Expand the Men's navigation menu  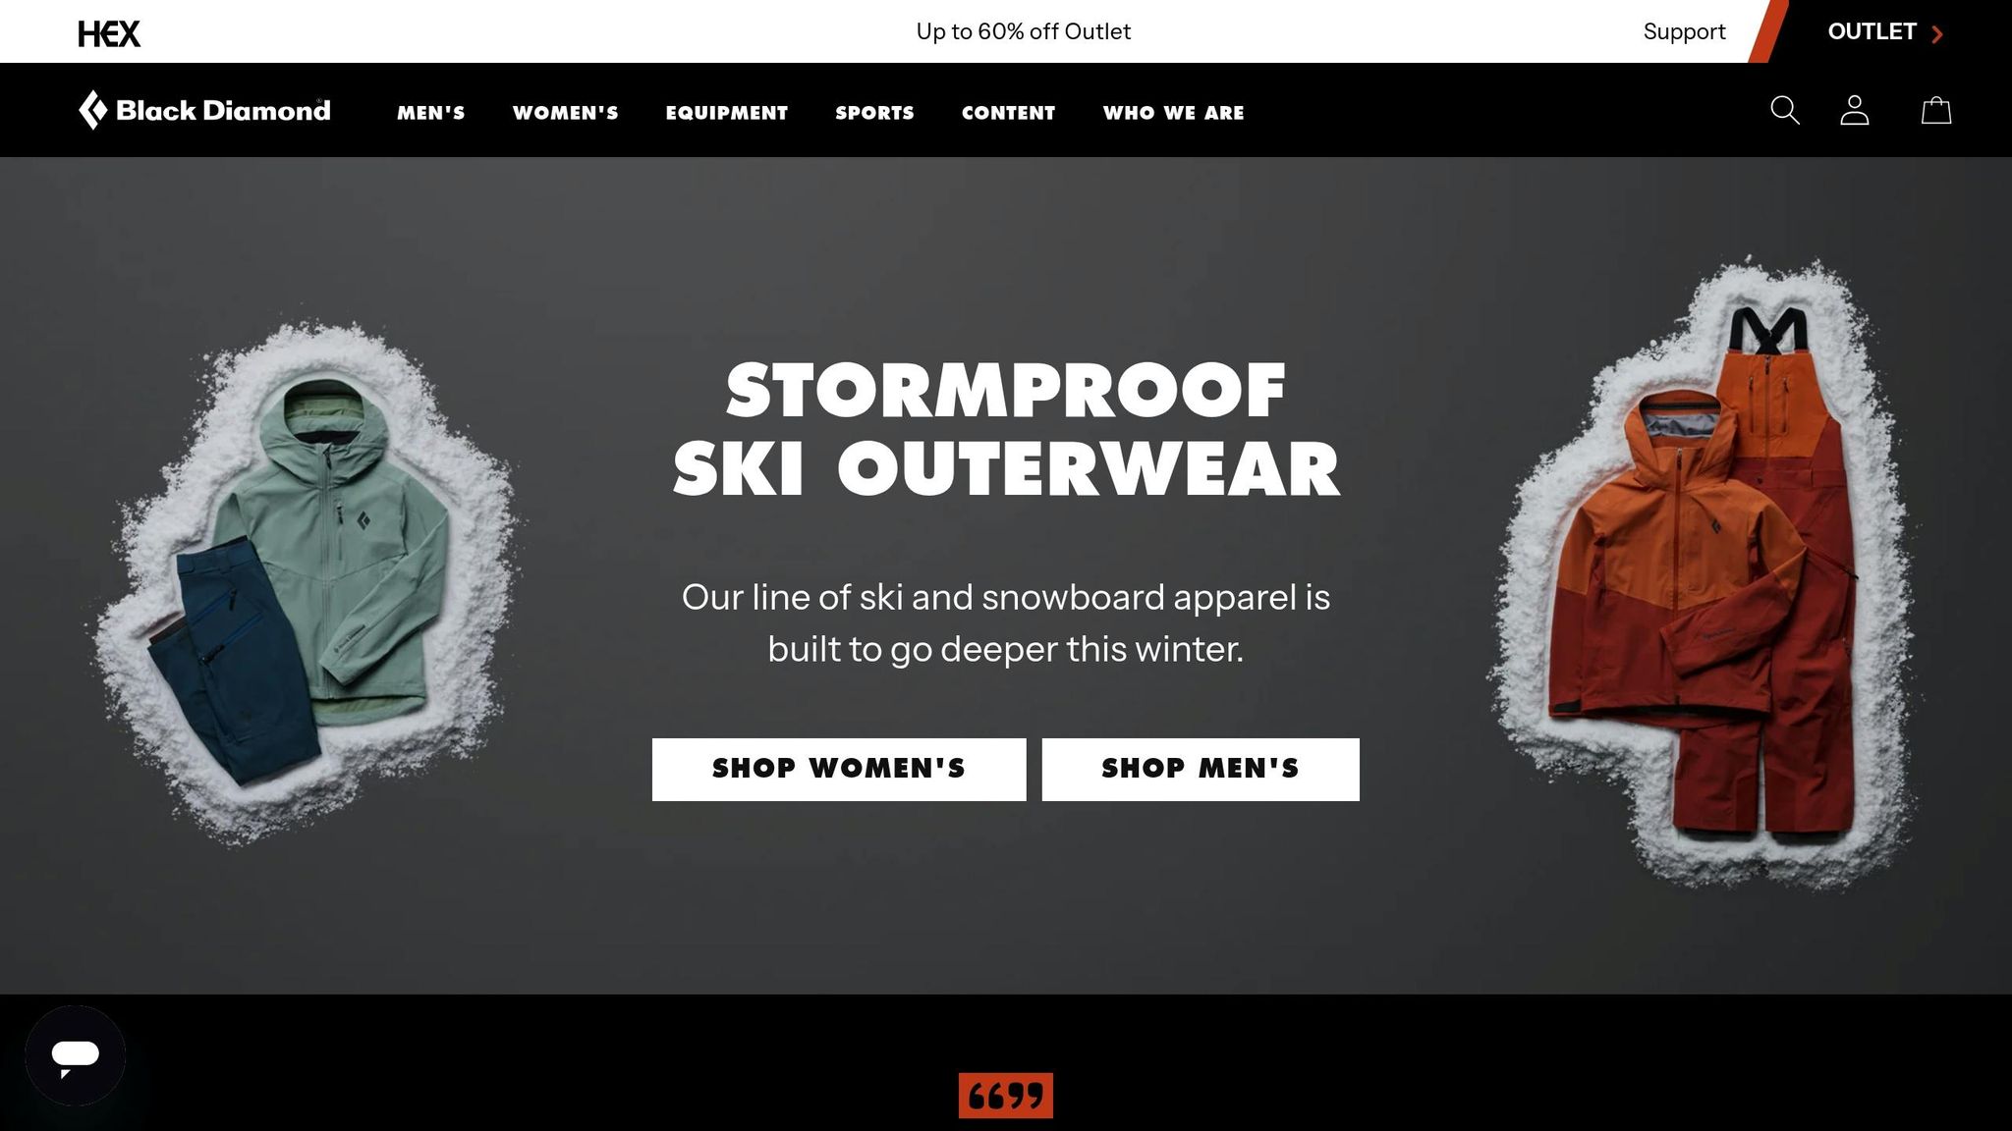pos(430,113)
